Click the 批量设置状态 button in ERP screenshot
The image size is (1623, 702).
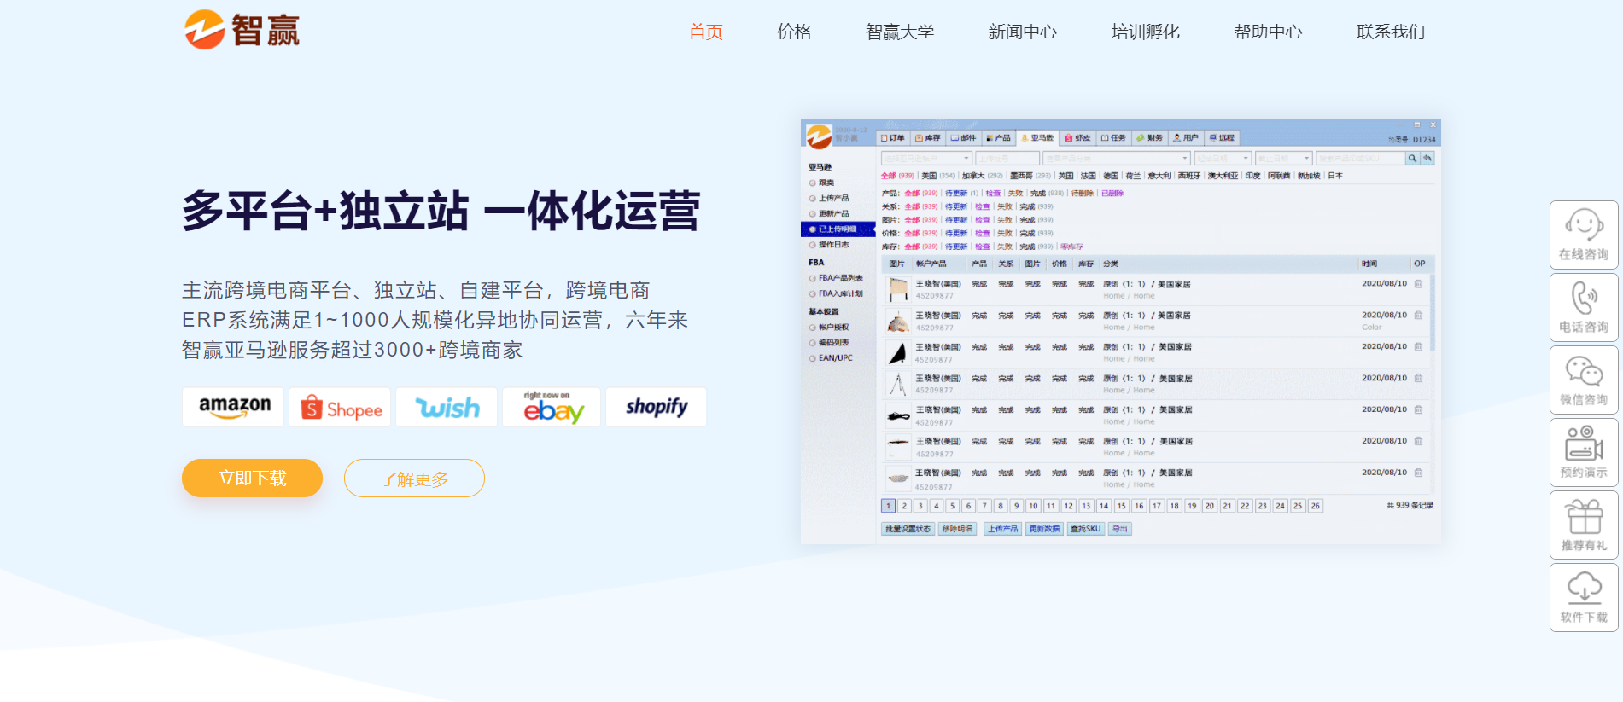908,529
